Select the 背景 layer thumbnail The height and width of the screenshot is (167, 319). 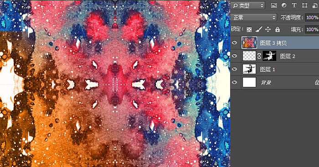[x=249, y=82]
